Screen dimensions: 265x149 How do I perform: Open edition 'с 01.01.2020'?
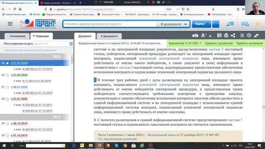coord(19,99)
